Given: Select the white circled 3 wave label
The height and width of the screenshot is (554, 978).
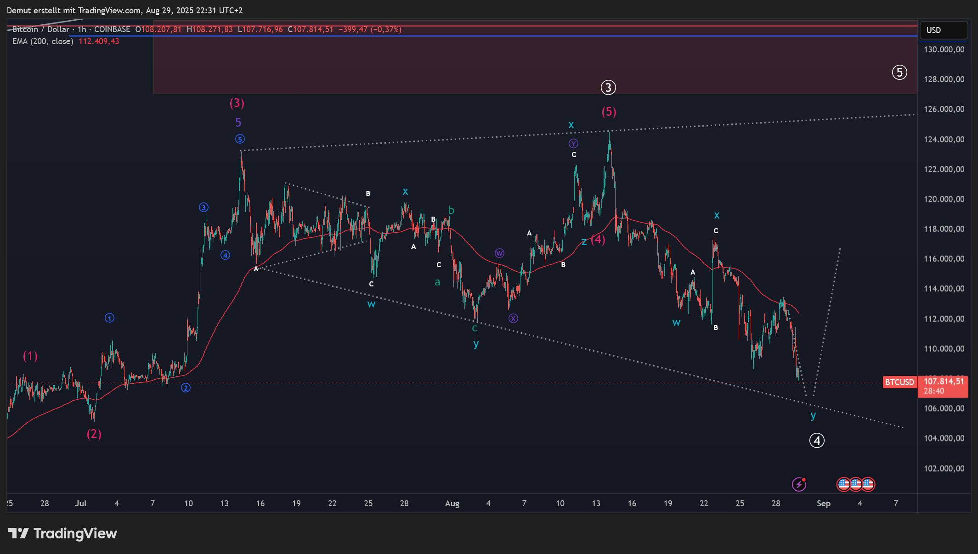Looking at the screenshot, I should click(608, 88).
